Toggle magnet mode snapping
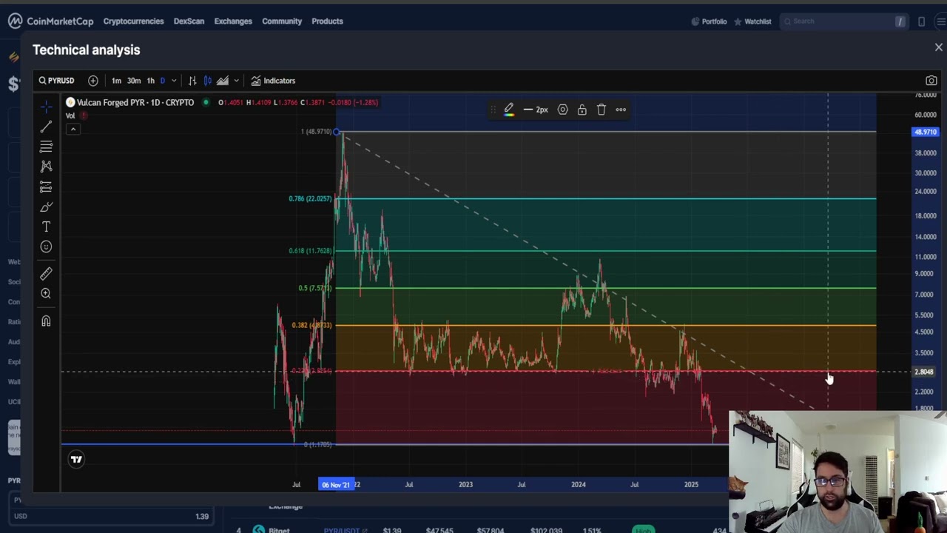This screenshot has height=533, width=947. click(x=46, y=321)
